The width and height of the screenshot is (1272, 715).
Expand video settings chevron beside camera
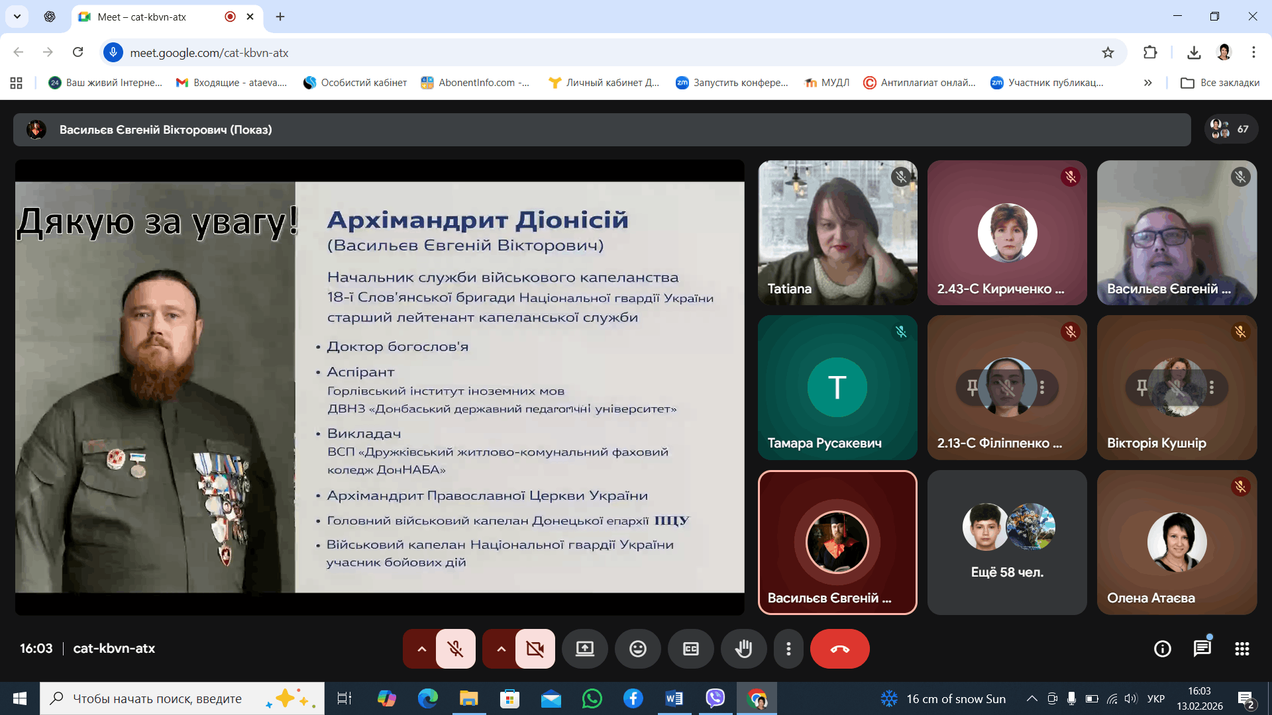pyautogui.click(x=501, y=649)
